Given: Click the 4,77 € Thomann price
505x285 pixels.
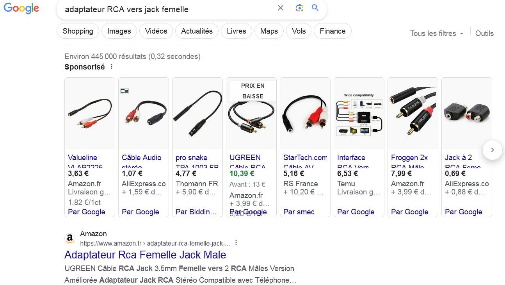Looking at the screenshot, I should [x=186, y=173].
